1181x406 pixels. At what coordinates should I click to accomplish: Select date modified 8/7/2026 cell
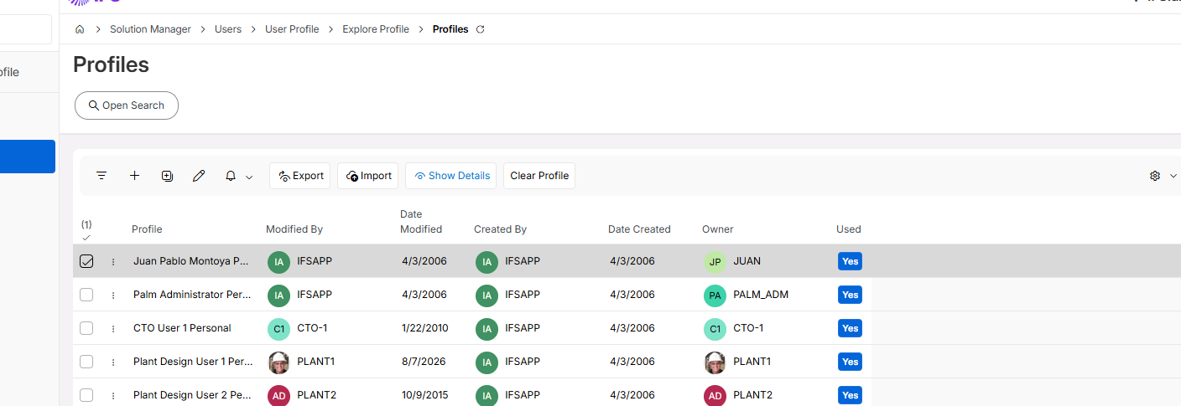pyautogui.click(x=424, y=362)
